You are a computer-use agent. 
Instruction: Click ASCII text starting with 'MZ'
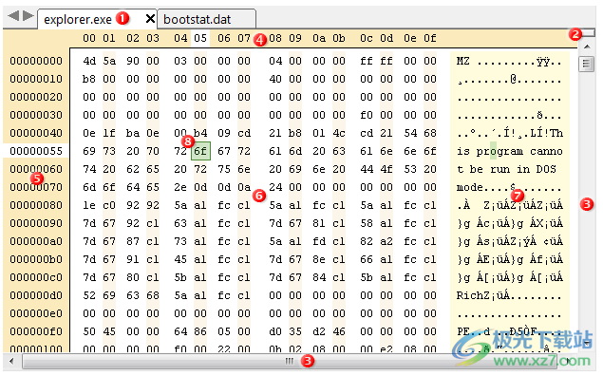(509, 61)
